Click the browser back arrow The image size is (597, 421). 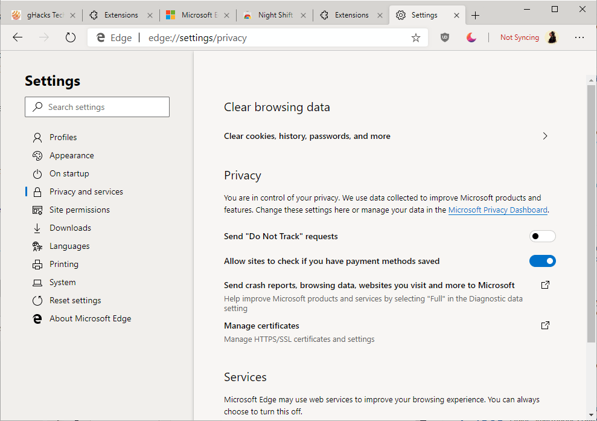pyautogui.click(x=18, y=37)
